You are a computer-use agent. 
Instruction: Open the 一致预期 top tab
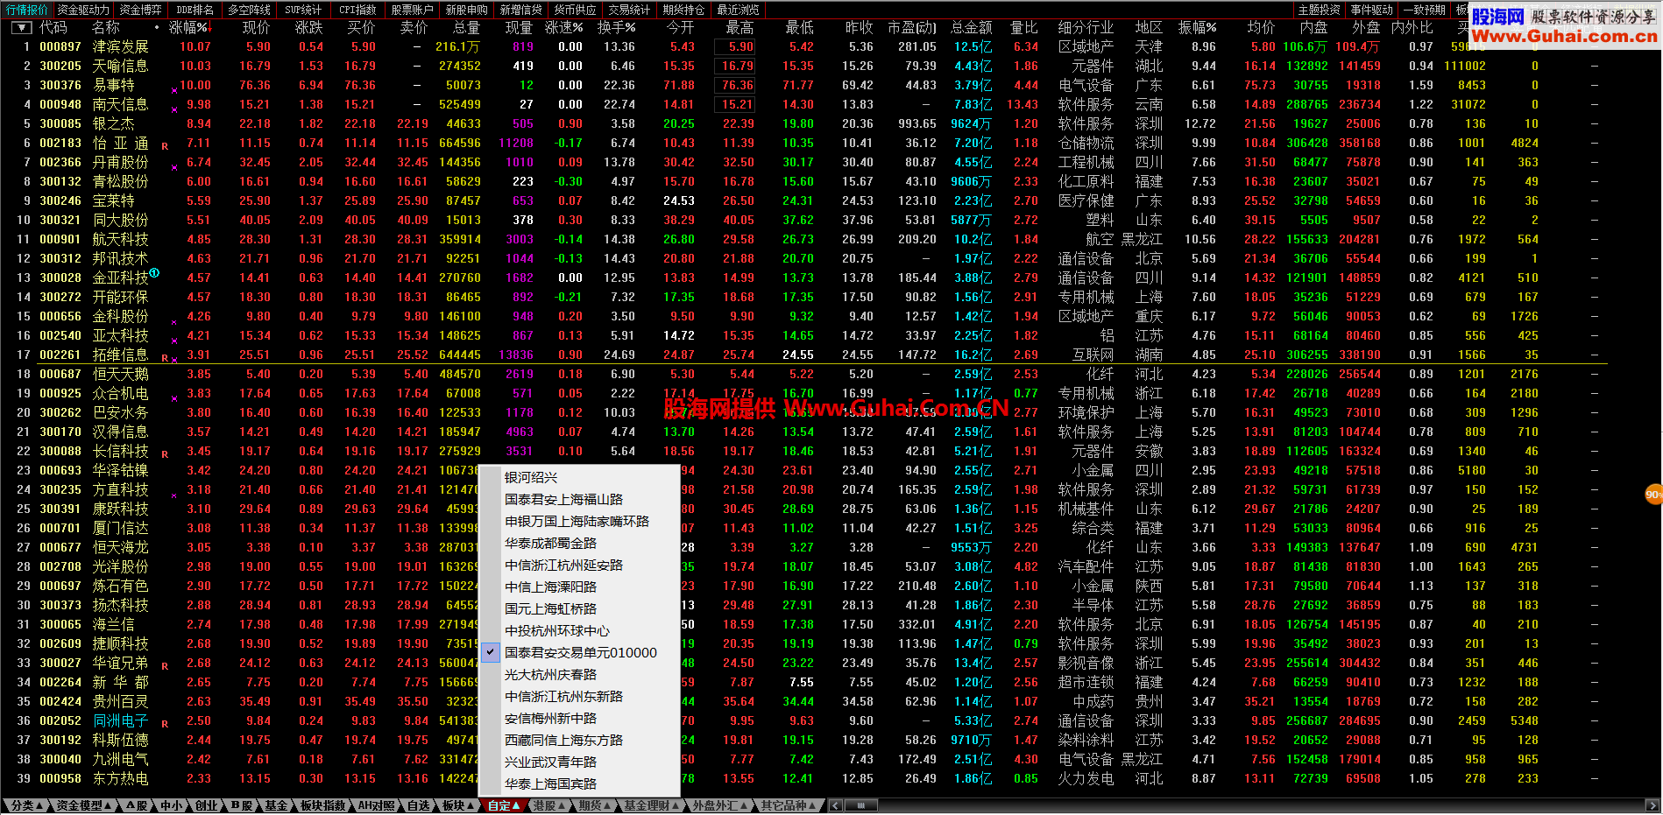tap(1424, 10)
